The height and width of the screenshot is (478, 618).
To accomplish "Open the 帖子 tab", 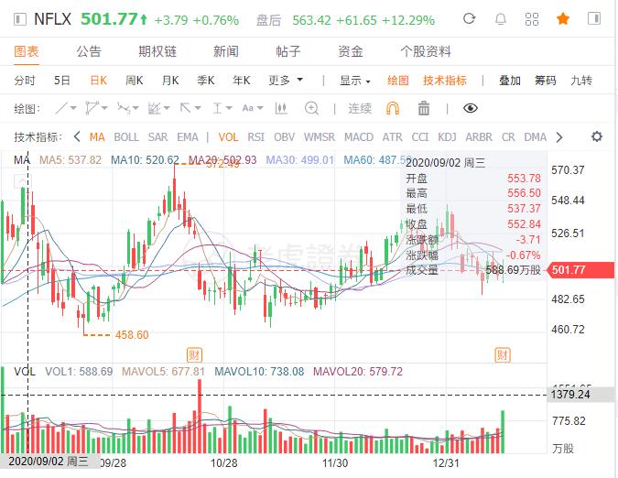I will pos(288,51).
